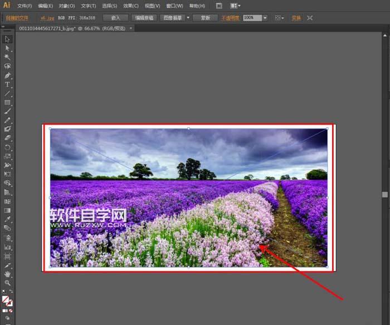
Task: Select the Magic Wand tool
Action: pyautogui.click(x=7, y=57)
